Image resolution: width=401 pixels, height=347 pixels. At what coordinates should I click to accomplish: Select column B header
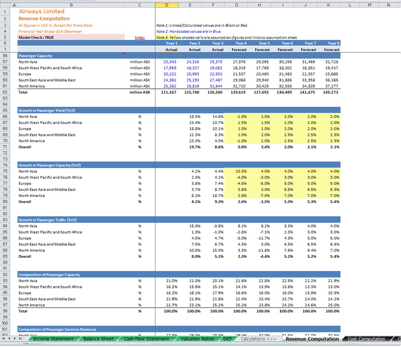coord(71,5)
